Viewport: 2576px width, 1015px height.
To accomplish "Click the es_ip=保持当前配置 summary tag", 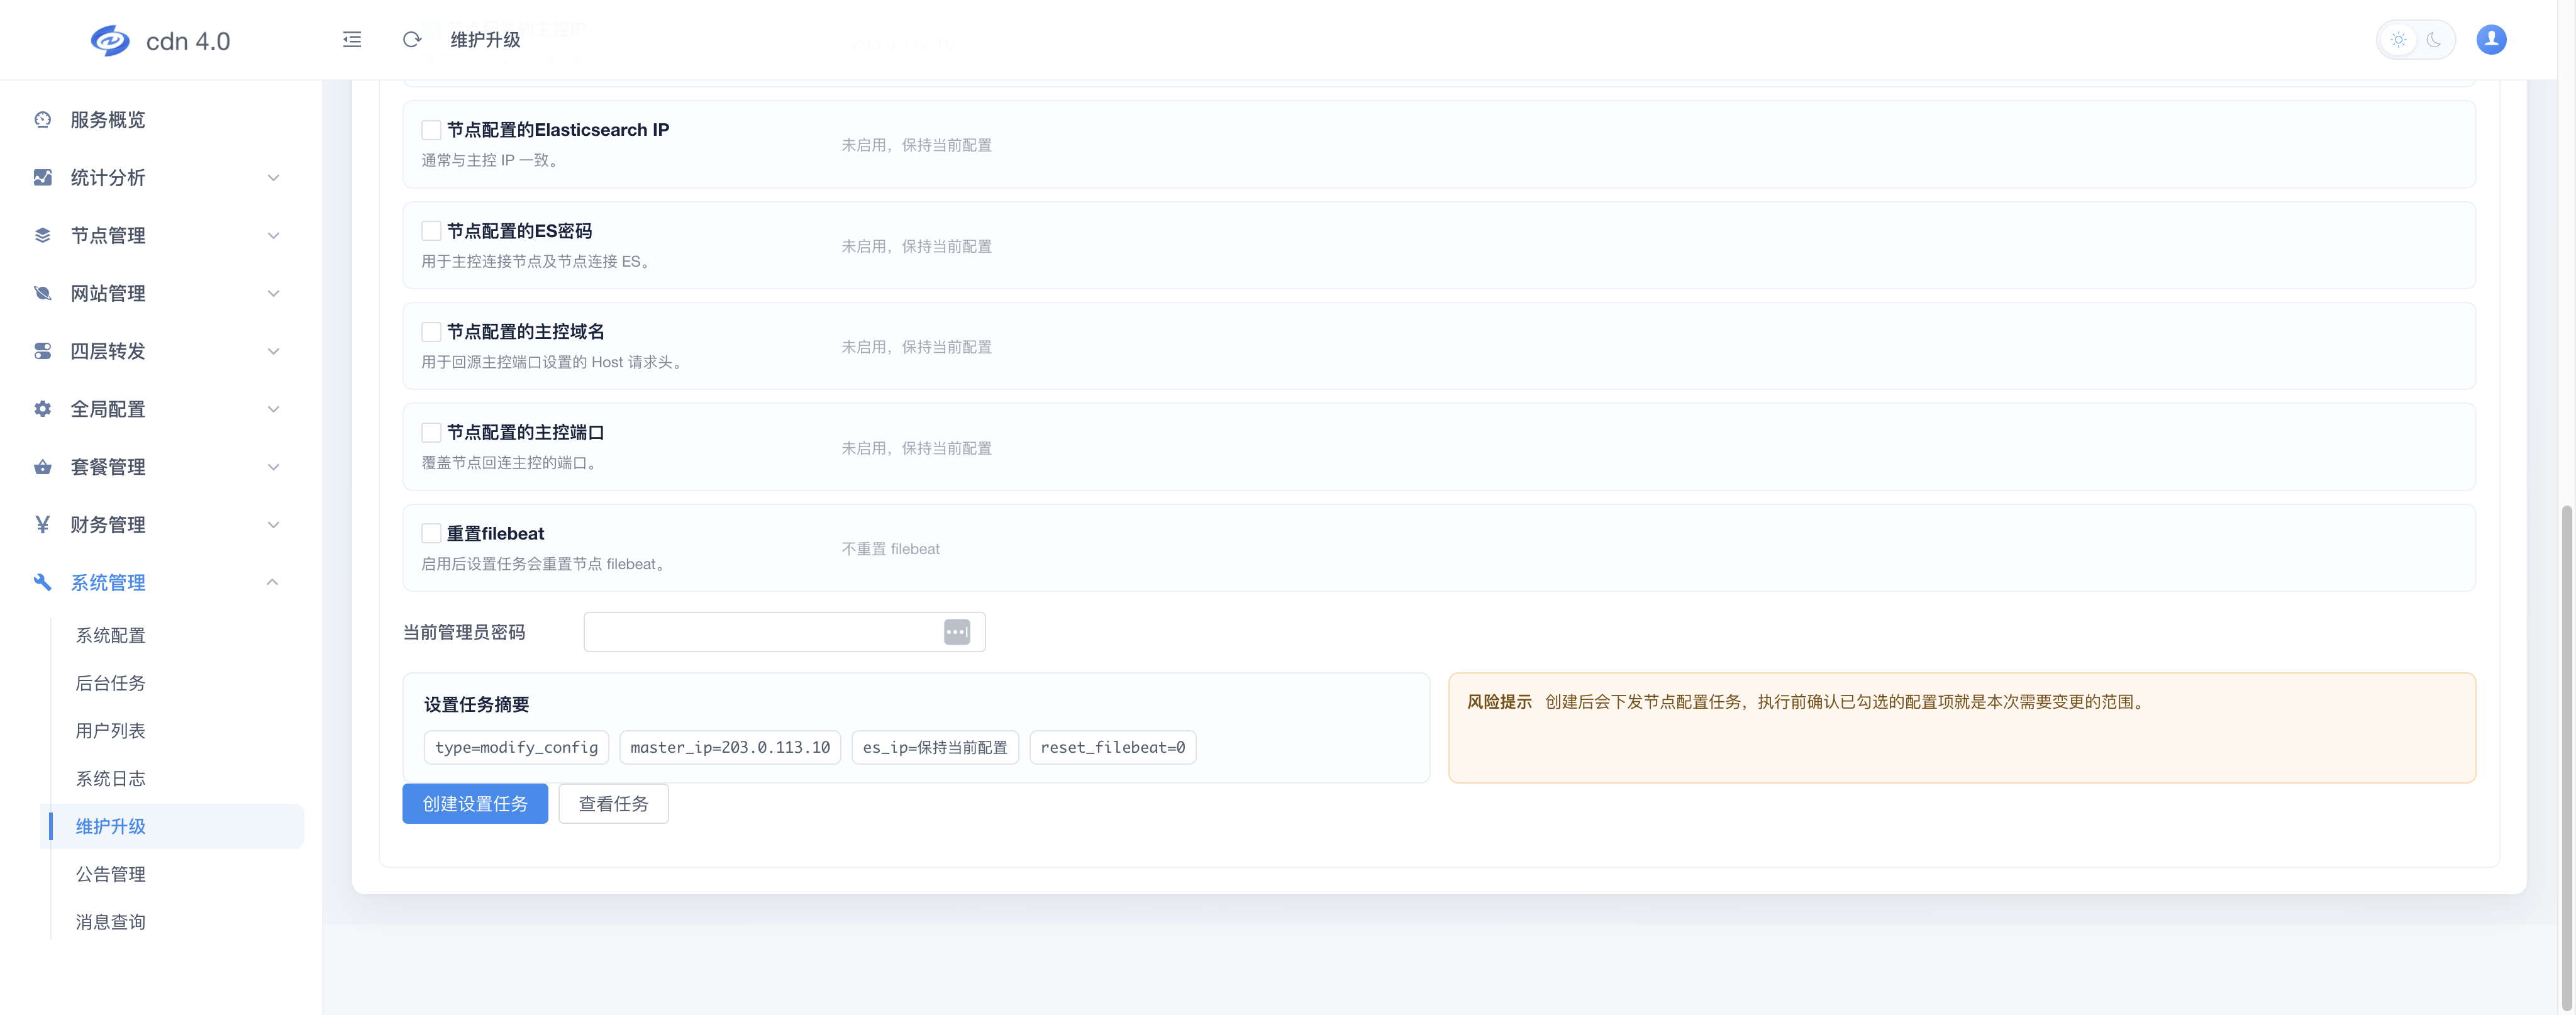I will pos(935,747).
